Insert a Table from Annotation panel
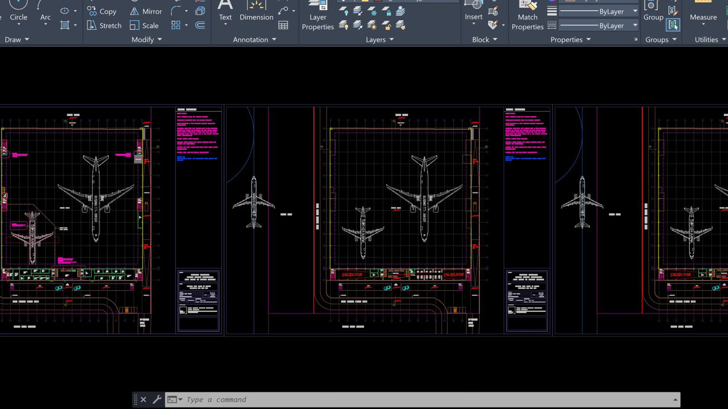This screenshot has height=409, width=728. click(283, 25)
